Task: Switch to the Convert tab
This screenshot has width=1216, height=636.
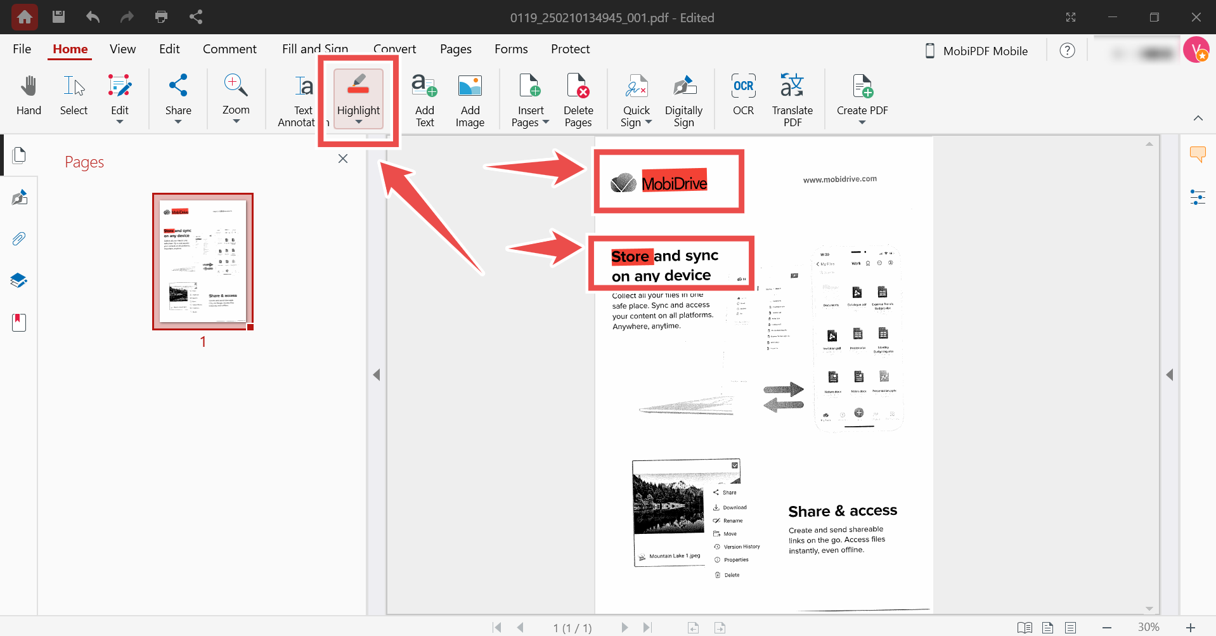Action: 394,49
